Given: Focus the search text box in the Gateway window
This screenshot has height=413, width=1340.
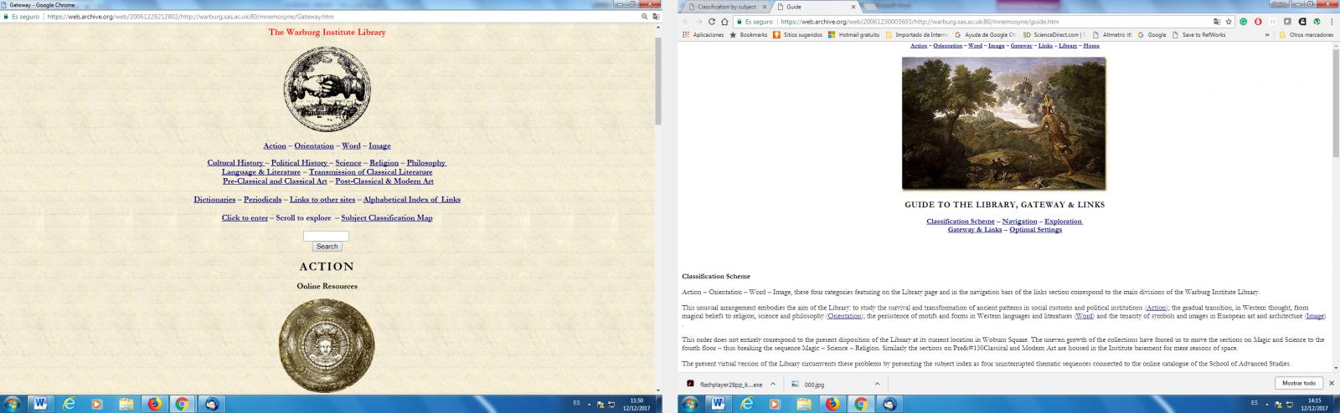Looking at the screenshot, I should [326, 236].
